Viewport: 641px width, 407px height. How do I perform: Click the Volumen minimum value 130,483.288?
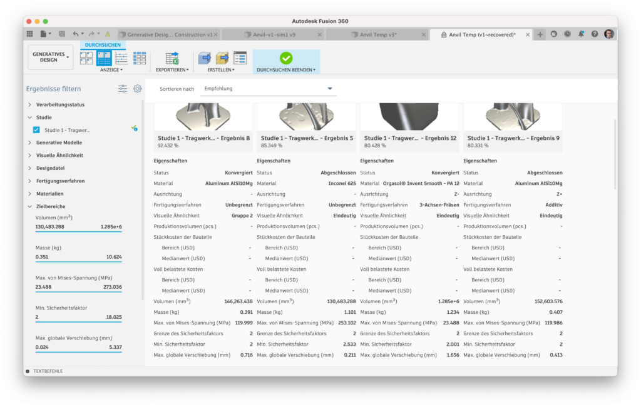coord(49,226)
